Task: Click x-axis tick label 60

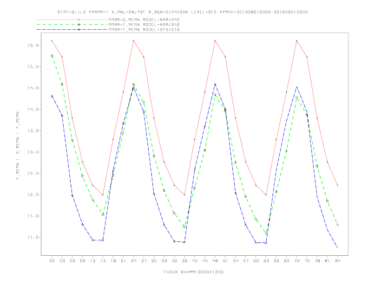Action: click(256, 261)
